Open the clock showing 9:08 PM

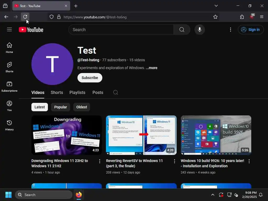point(249,195)
